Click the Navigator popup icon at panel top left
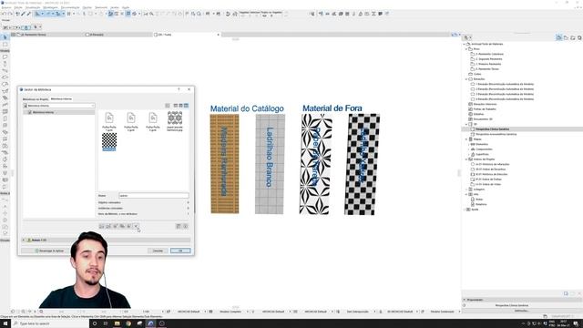Image resolution: width=583 pixels, height=328 pixels. click(x=467, y=37)
